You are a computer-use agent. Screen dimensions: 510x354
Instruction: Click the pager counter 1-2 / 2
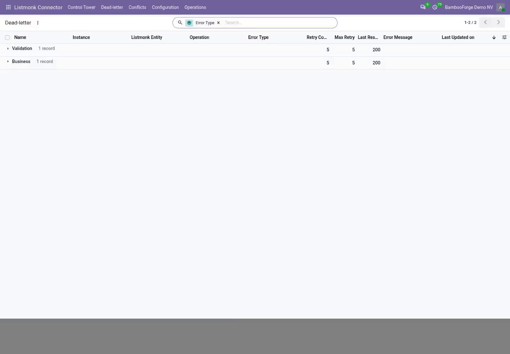(470, 22)
